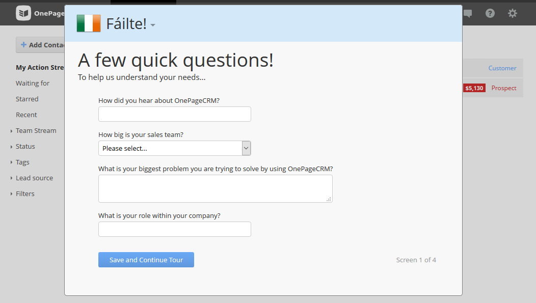Click the Irish flag icon
The width and height of the screenshot is (536, 303).
tap(89, 23)
